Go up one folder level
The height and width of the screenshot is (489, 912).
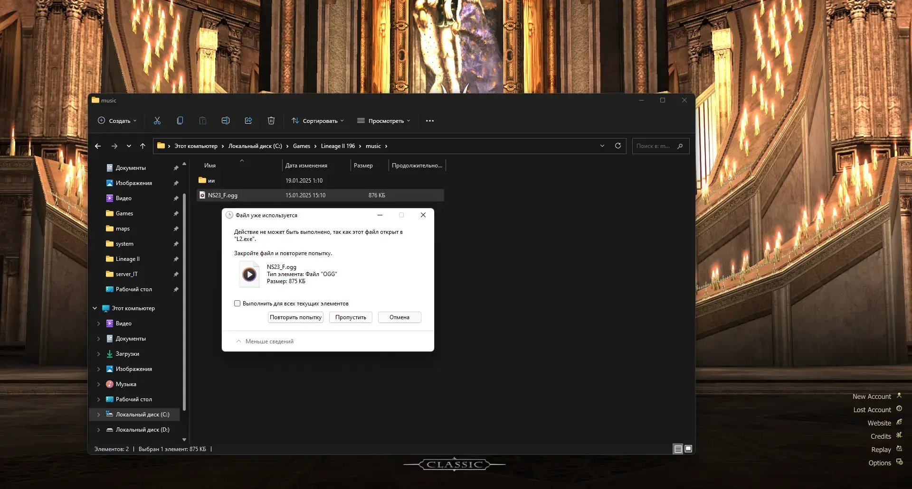(x=143, y=146)
